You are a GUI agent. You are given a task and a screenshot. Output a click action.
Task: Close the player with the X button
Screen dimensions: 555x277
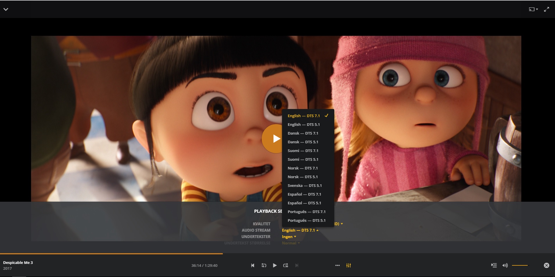pos(546,265)
